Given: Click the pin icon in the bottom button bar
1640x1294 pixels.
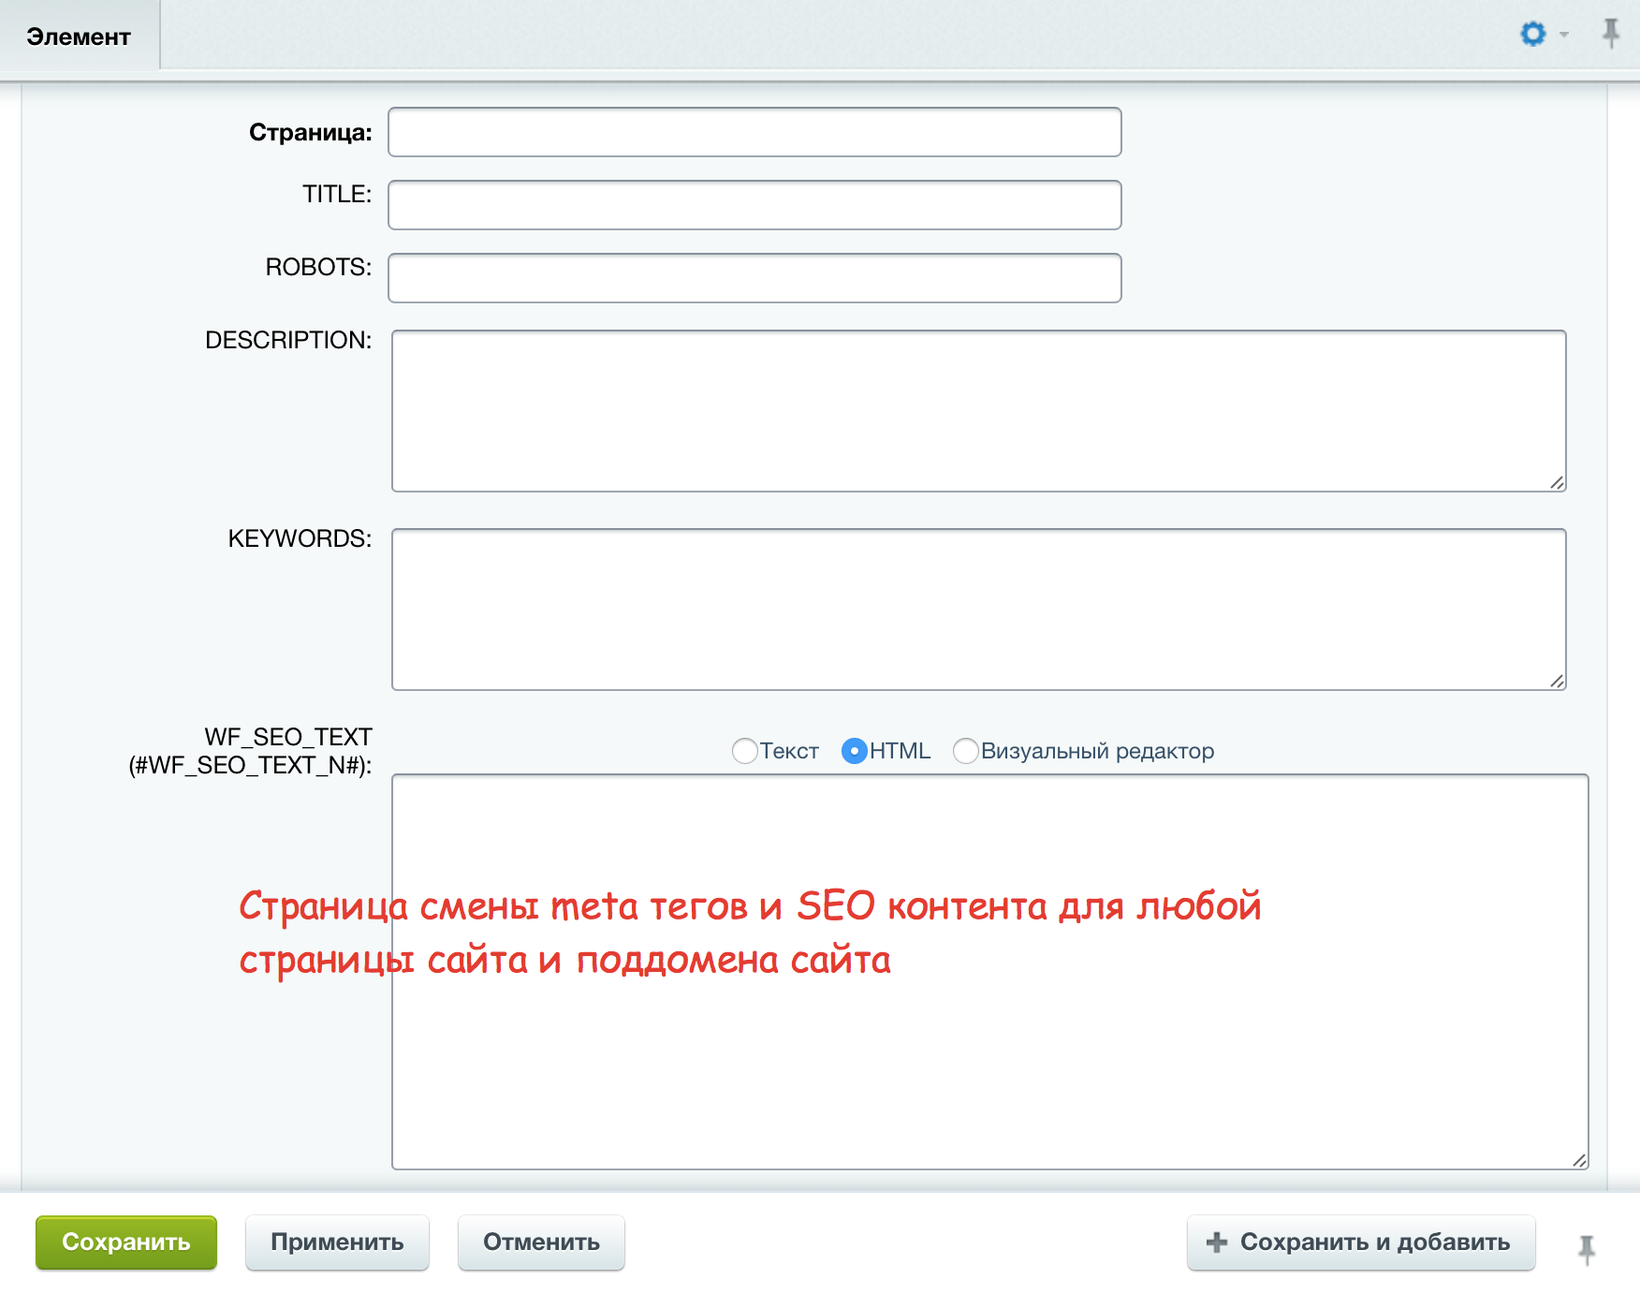Looking at the screenshot, I should click(1587, 1248).
